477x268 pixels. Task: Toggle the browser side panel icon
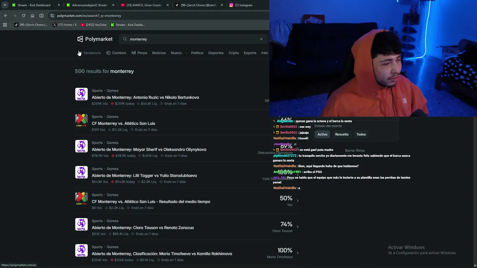click(41, 16)
